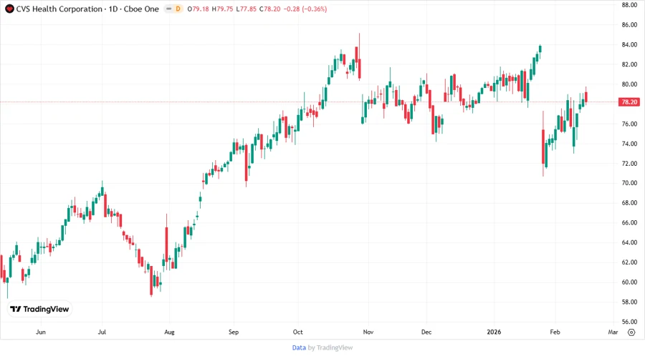The image size is (645, 356).
Task: Click the 64.00 price axis label
Action: (x=629, y=243)
